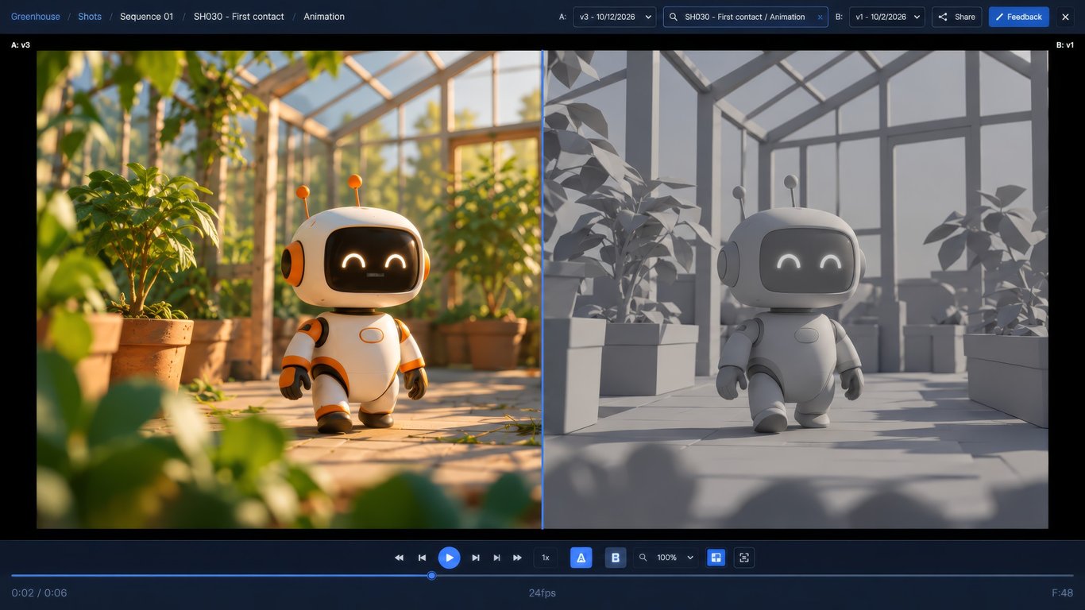The image size is (1085, 610).
Task: Toggle the B version view button
Action: tap(616, 558)
